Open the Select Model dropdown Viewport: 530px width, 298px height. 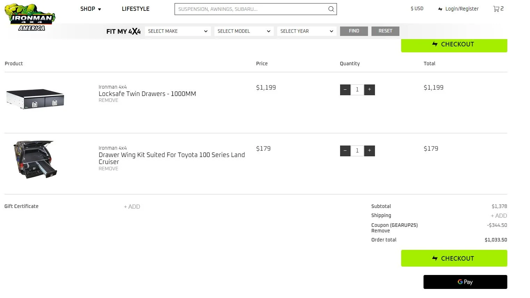[x=244, y=31]
